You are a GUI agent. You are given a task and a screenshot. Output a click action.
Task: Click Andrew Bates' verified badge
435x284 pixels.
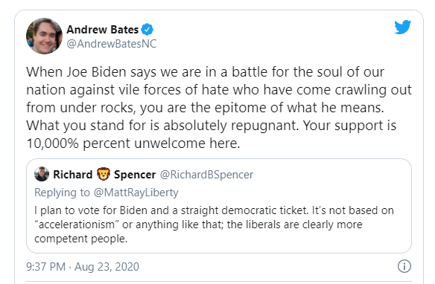pos(147,29)
